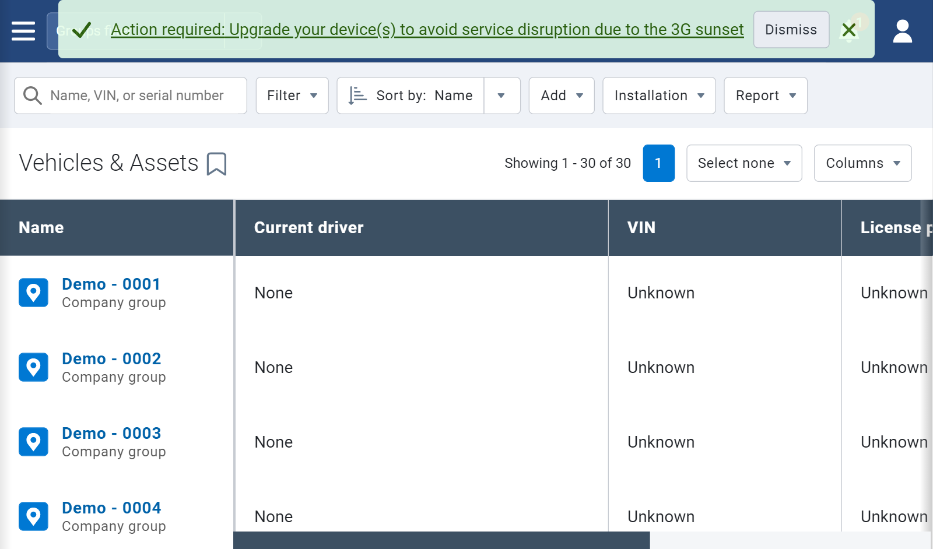The width and height of the screenshot is (933, 549).
Task: Click the bookmark icon beside Vehicles & Assets
Action: point(216,164)
